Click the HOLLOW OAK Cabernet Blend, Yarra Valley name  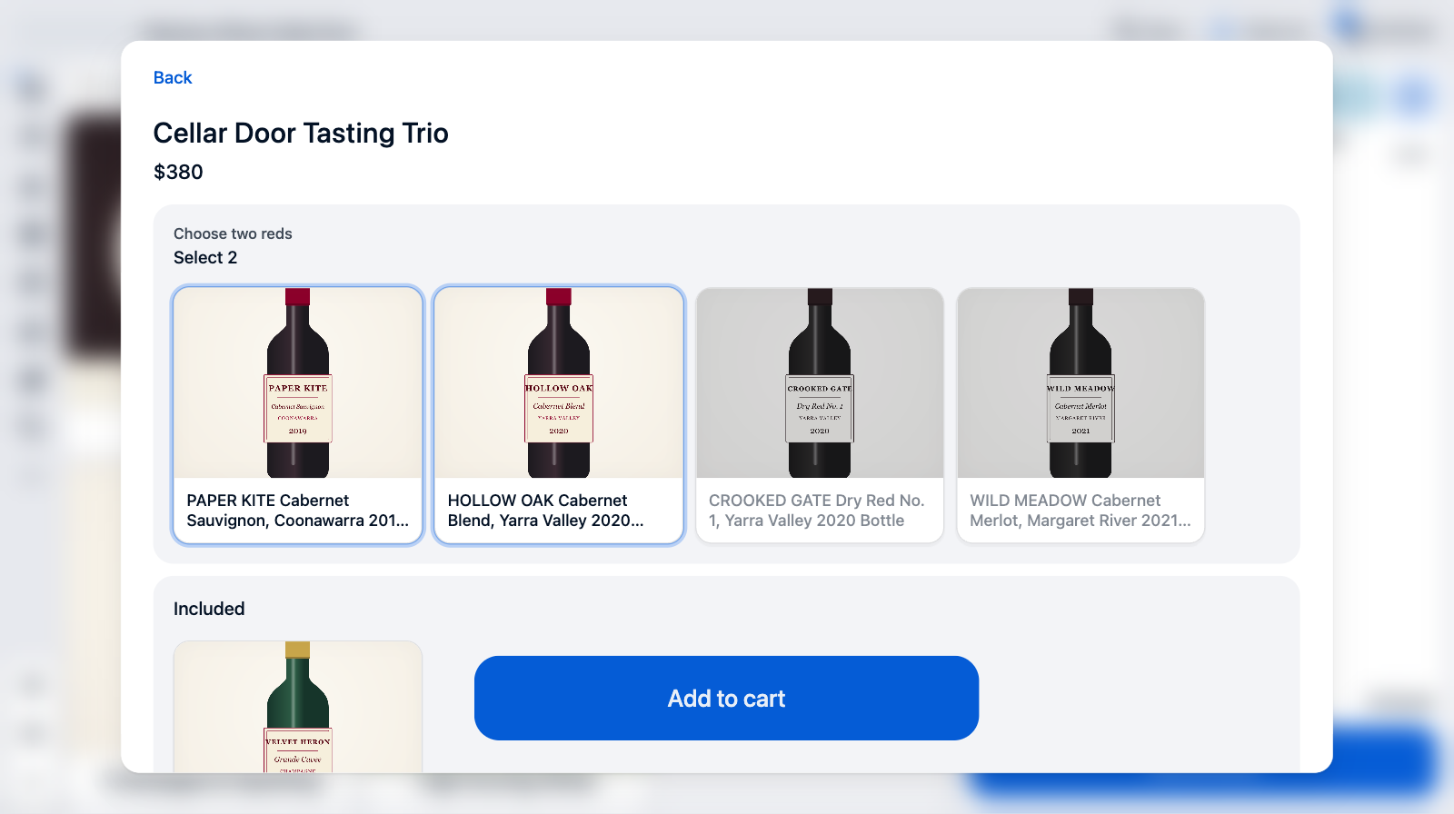click(545, 511)
